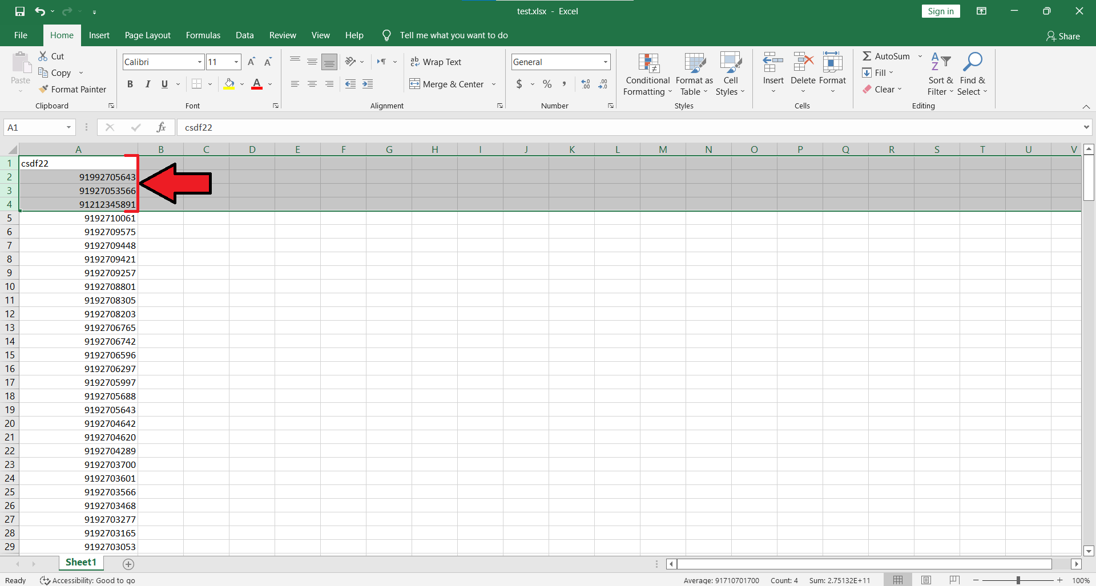Click the Name Box showing A1
This screenshot has height=586, width=1096.
[x=34, y=127]
